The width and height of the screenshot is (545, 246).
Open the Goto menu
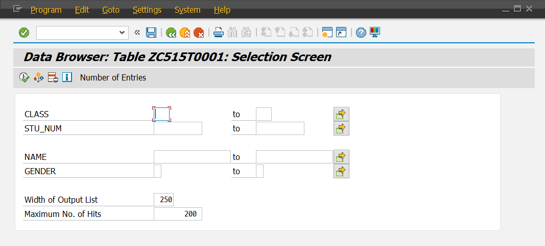click(x=111, y=10)
